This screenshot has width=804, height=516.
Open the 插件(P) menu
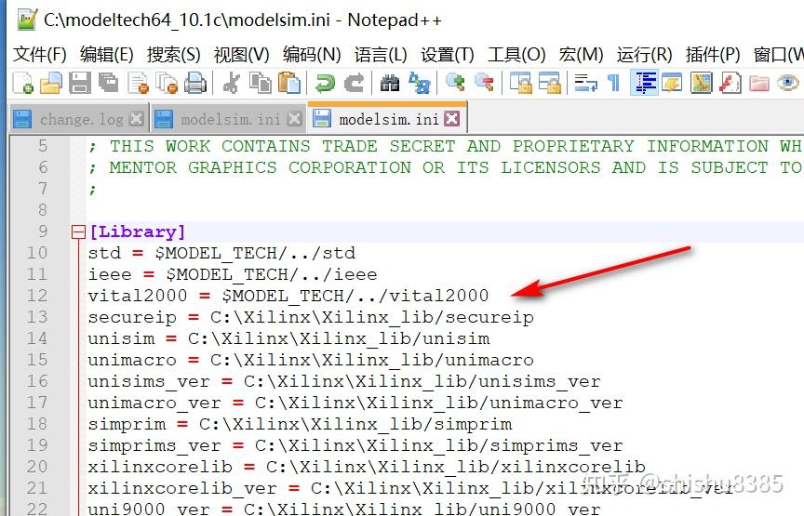[x=713, y=54]
